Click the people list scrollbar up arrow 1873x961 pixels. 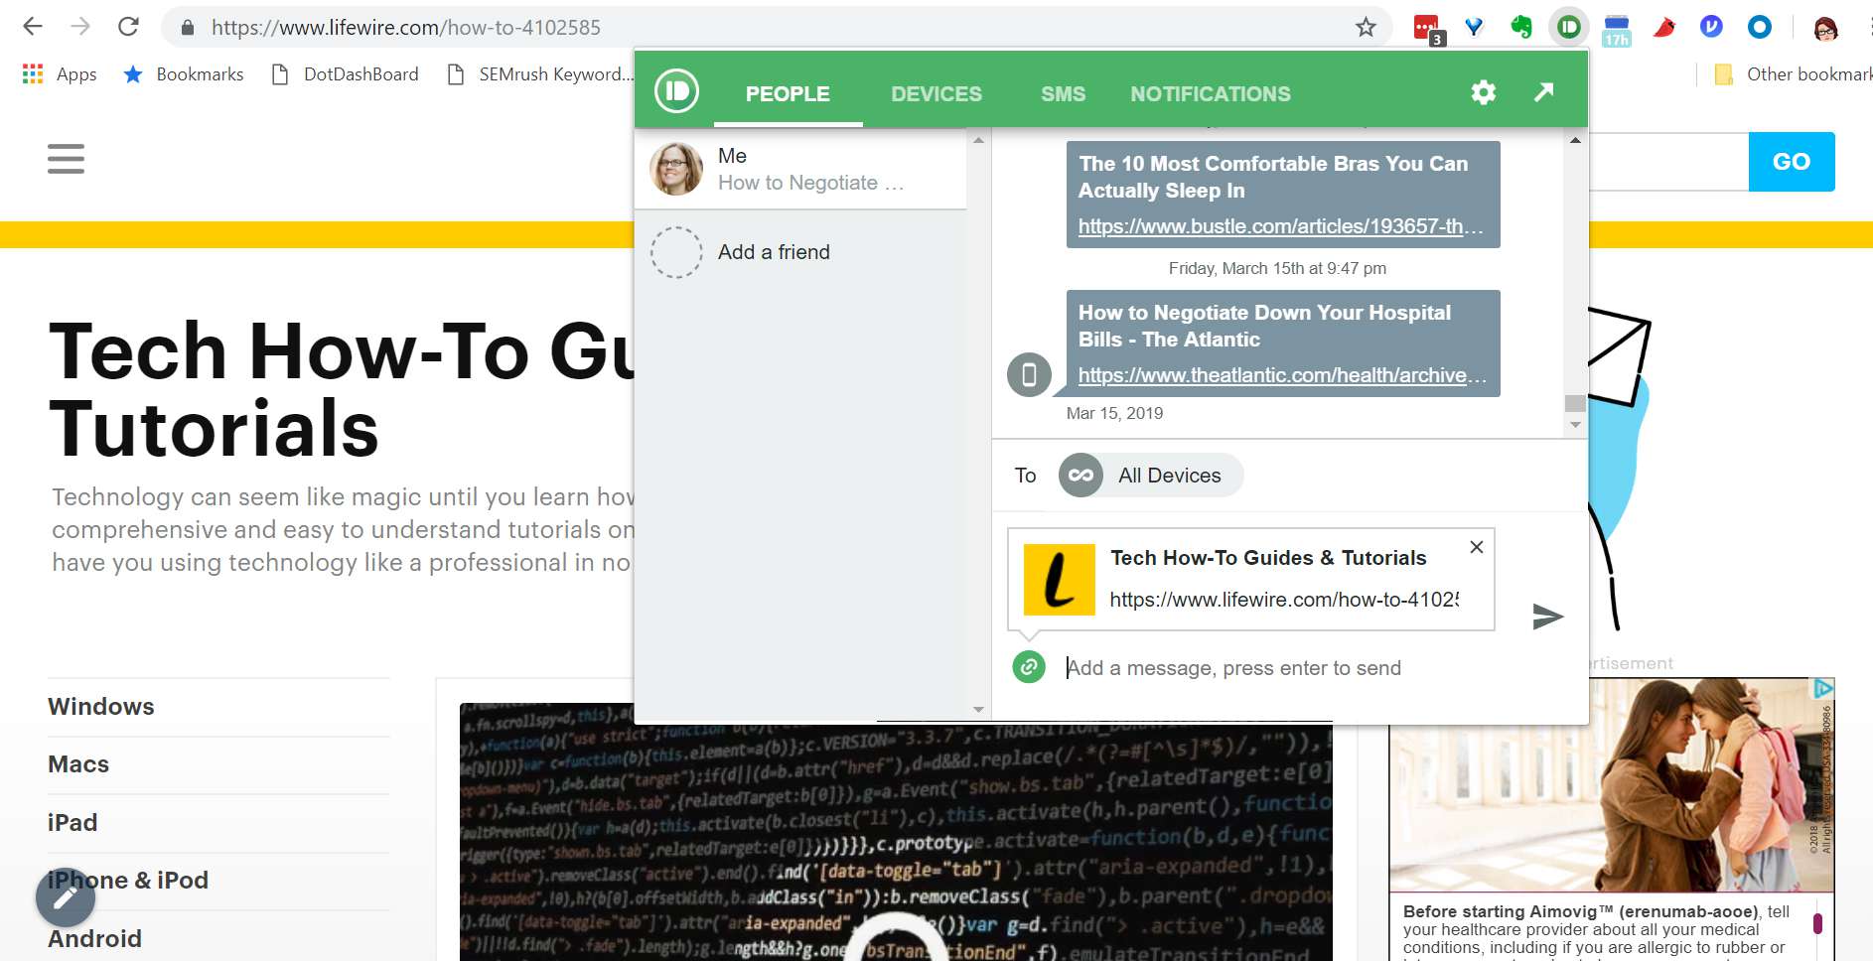978,140
